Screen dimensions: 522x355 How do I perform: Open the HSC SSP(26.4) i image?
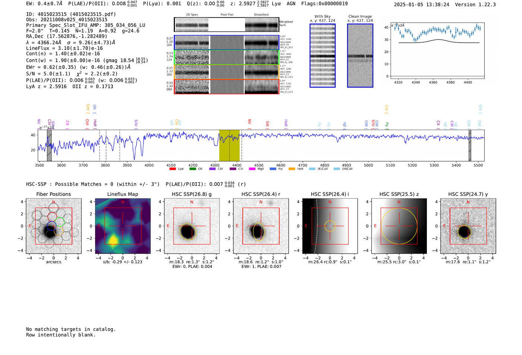point(330,226)
